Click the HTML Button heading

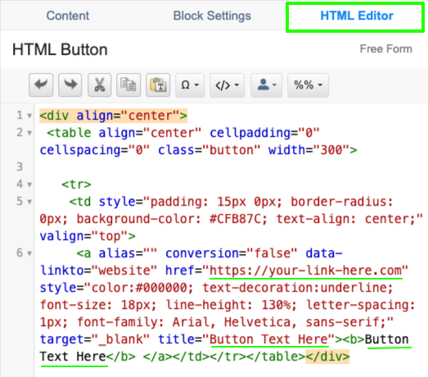coord(60,50)
